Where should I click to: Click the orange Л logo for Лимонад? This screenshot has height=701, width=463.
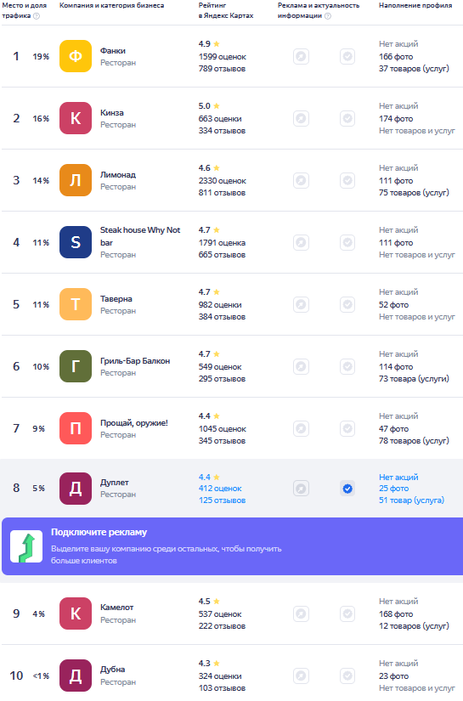point(76,180)
